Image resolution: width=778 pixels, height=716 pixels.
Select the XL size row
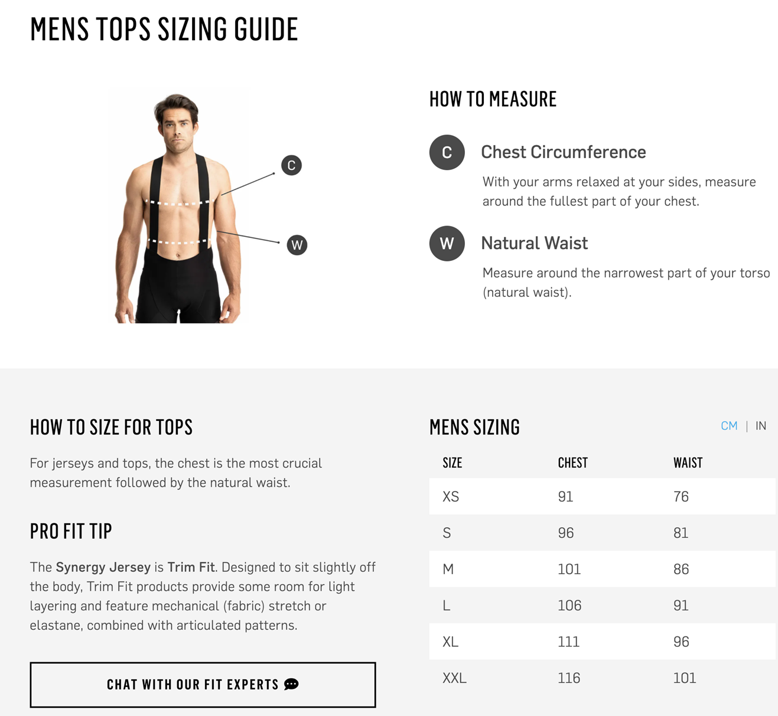602,642
